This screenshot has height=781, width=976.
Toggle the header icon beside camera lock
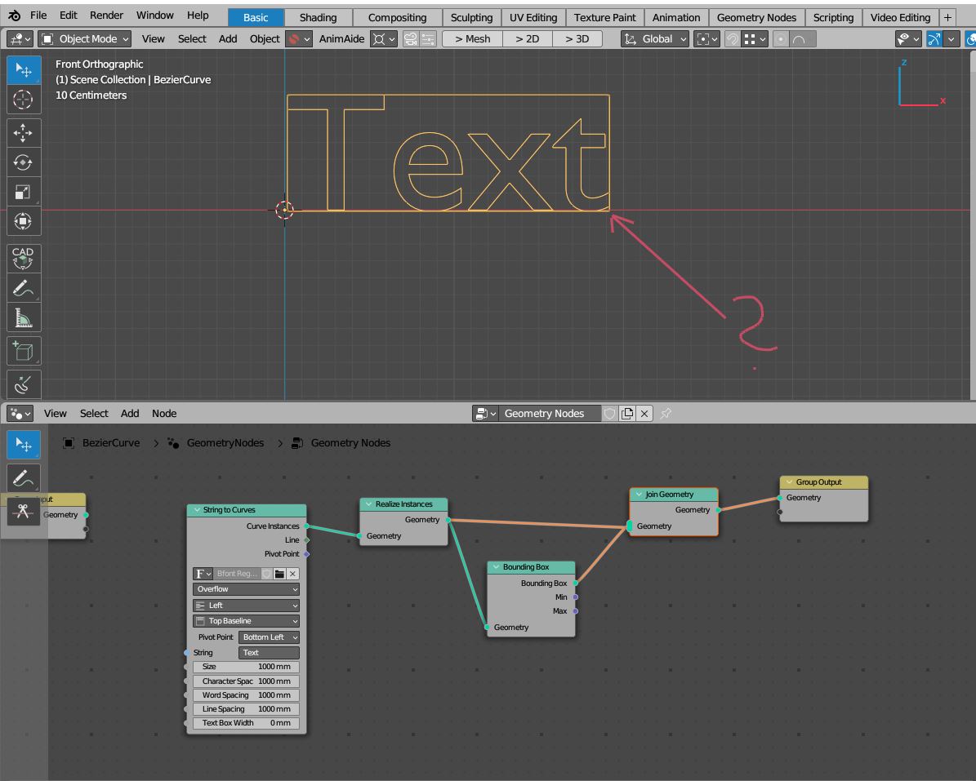(428, 39)
